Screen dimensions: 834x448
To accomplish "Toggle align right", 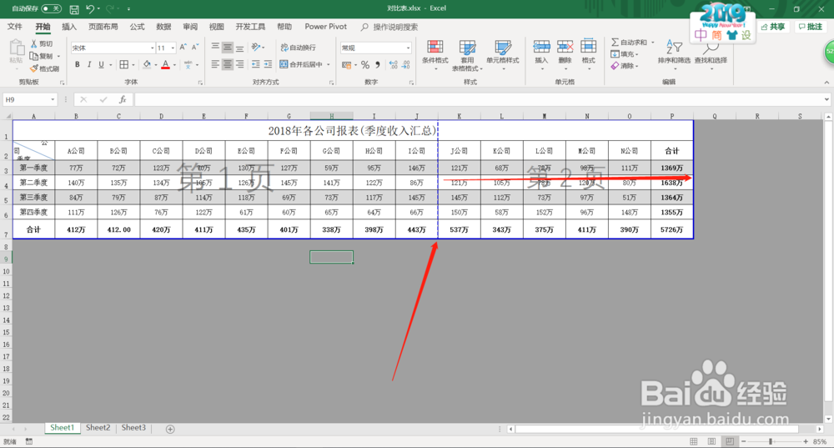I will 240,64.
